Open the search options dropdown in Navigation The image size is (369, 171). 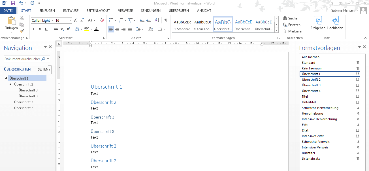[x=48, y=59]
